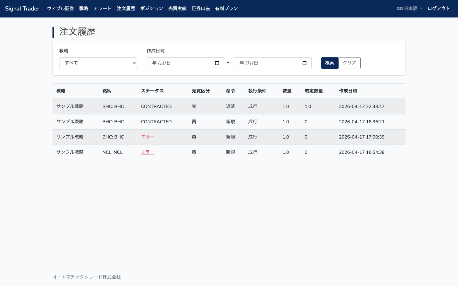Click CONTRACTED status in the 18:36:21 row

pyautogui.click(x=156, y=122)
